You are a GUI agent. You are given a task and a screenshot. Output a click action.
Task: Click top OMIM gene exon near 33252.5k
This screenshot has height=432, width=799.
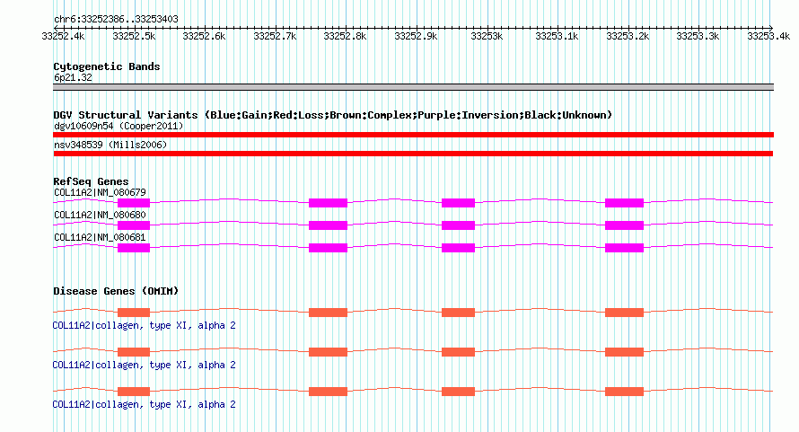pos(134,313)
